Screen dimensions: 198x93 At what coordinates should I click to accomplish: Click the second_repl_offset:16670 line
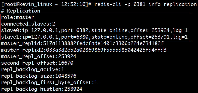[x=37, y=63]
